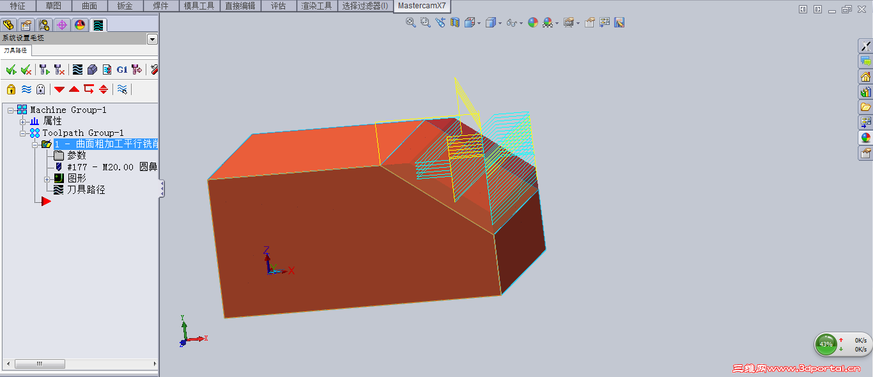Click Zoom to Area magnifier
The width and height of the screenshot is (873, 377).
click(x=426, y=22)
